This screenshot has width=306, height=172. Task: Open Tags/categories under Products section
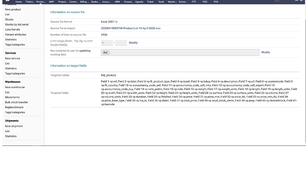coord(15,45)
